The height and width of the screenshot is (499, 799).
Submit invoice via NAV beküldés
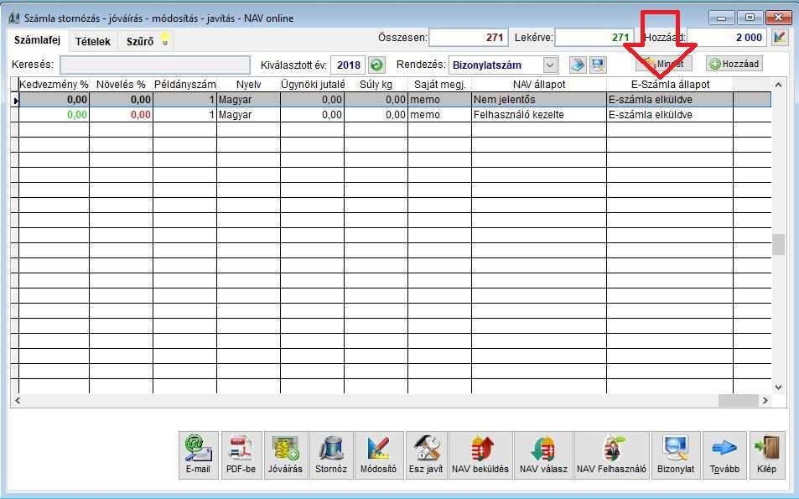(480, 455)
